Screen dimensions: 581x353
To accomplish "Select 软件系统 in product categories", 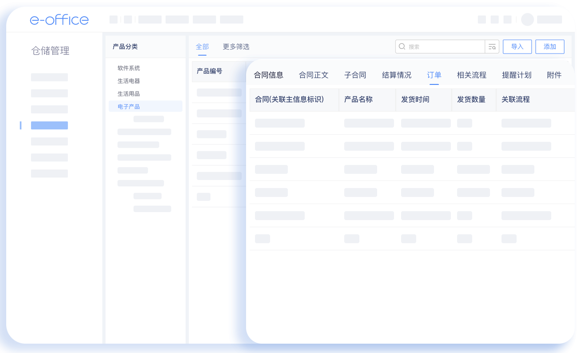I will tap(129, 68).
